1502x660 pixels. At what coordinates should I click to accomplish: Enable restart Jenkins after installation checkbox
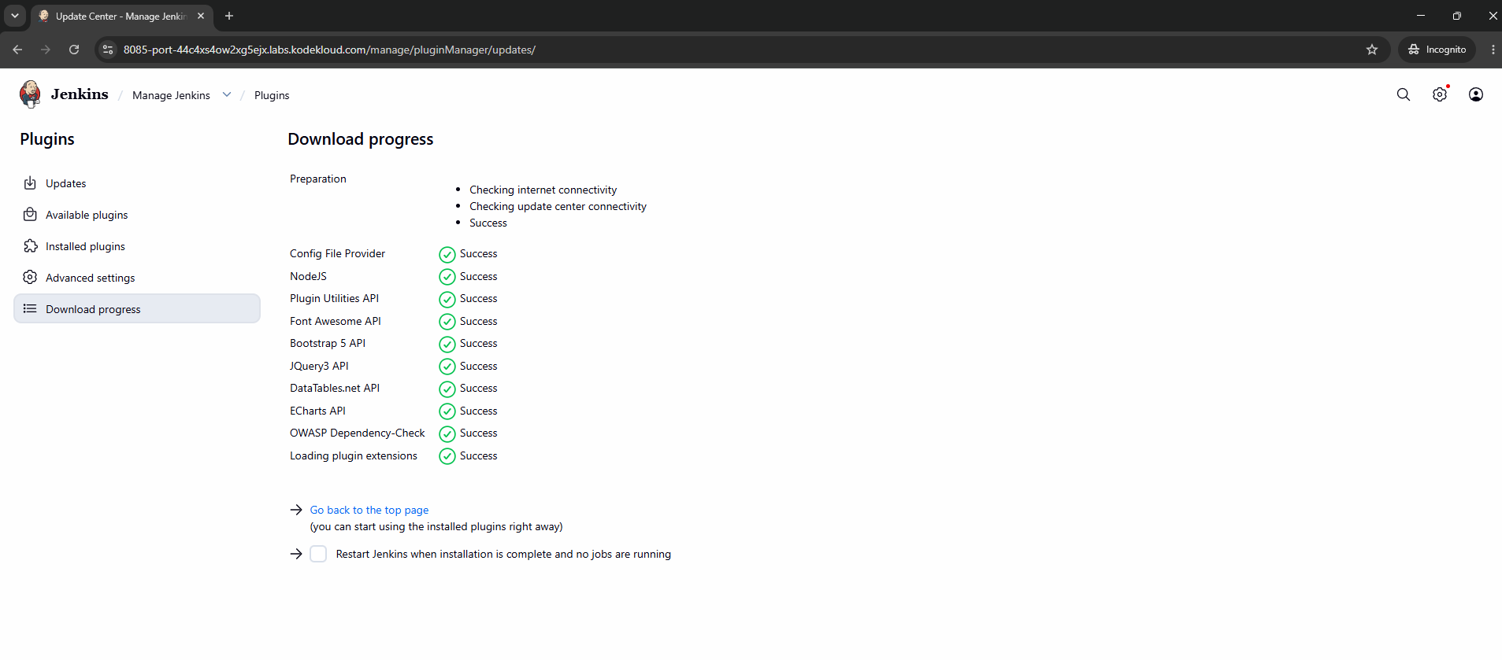click(x=318, y=554)
